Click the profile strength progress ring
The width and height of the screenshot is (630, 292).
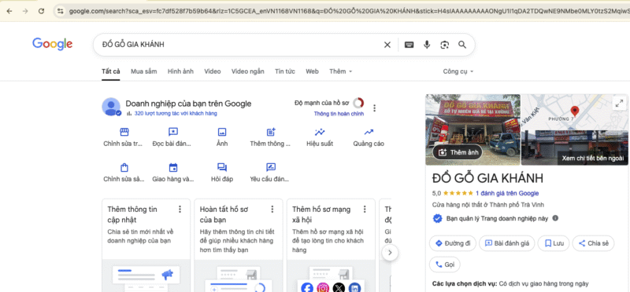pos(358,103)
